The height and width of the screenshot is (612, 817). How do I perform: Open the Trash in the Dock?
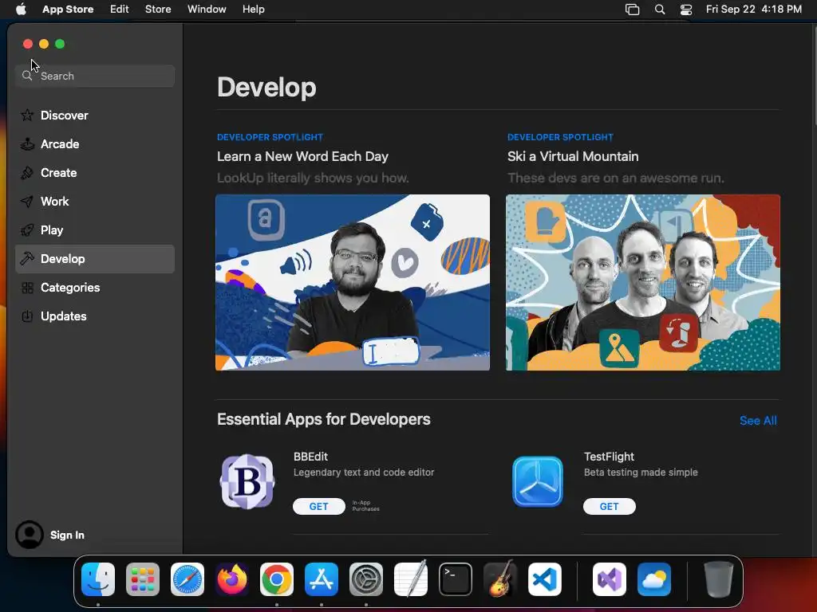[719, 579]
